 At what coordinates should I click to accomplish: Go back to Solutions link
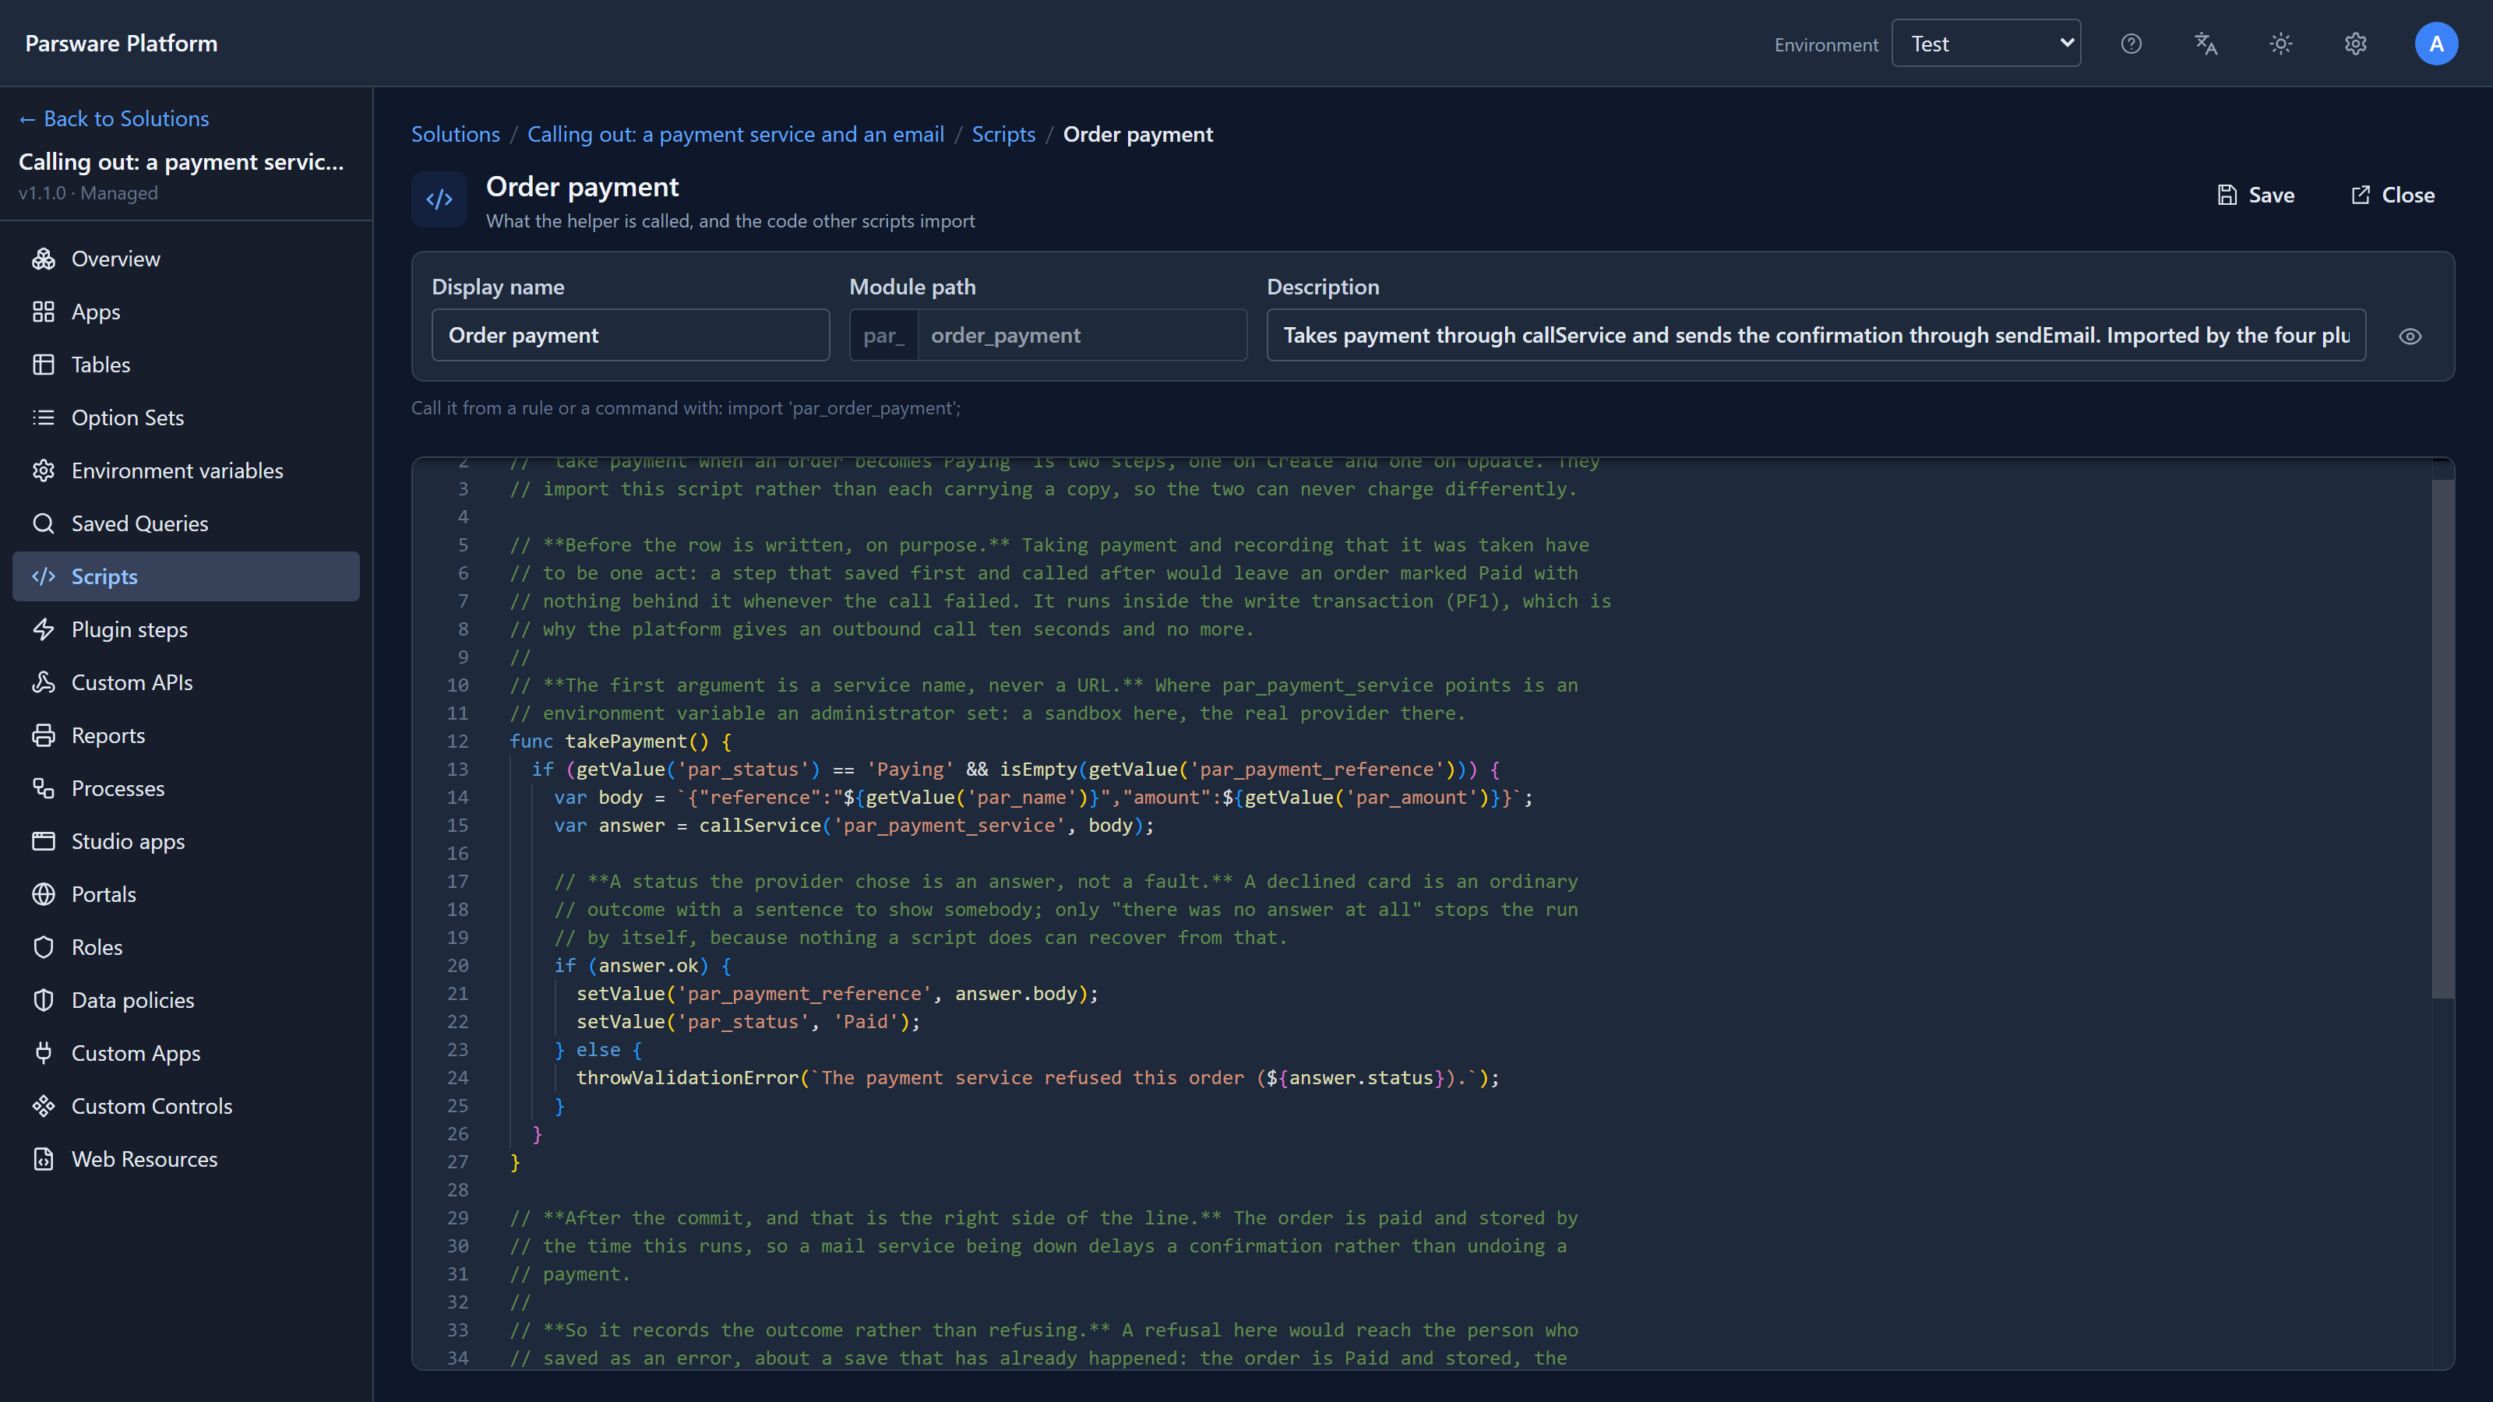115,118
